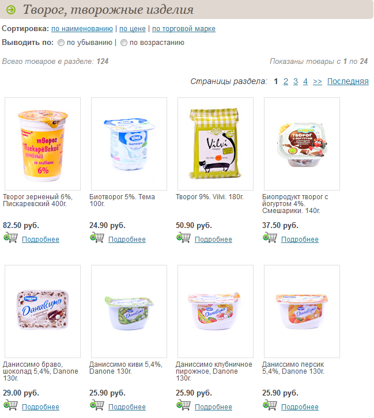Select the 'по убыванию' radio button
374x418 pixels.
[x=61, y=43]
